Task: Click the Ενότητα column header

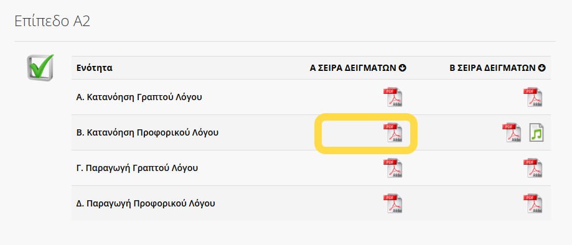Action: [95, 68]
